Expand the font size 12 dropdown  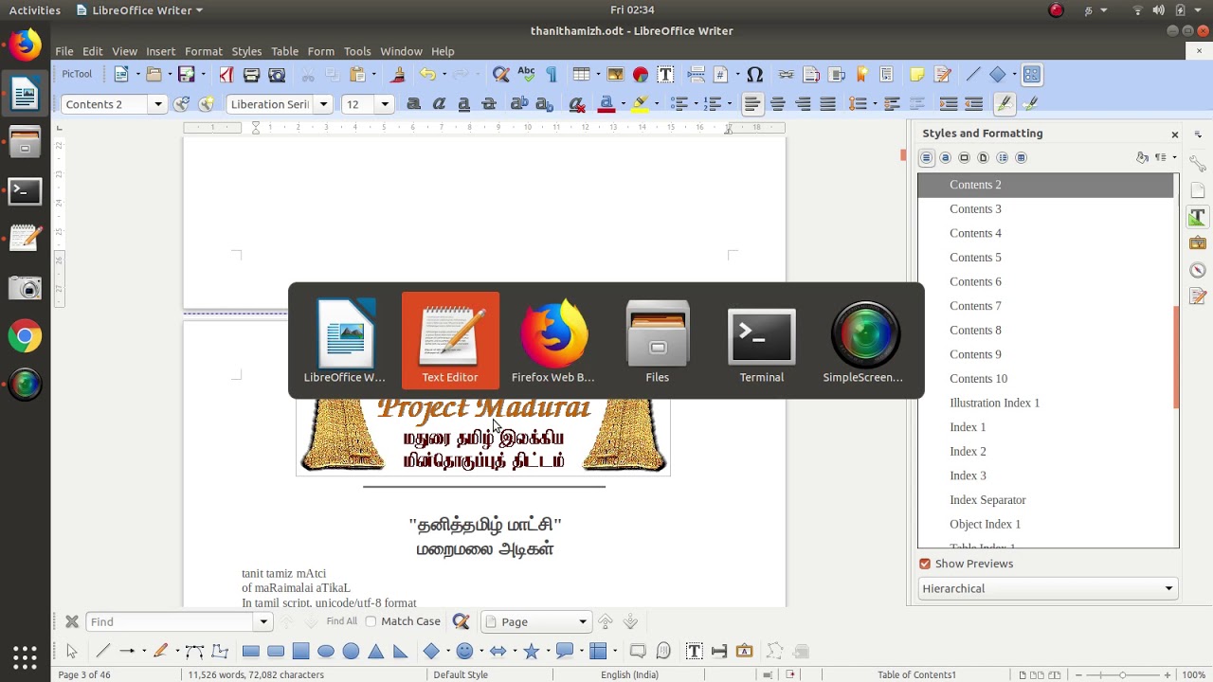pyautogui.click(x=385, y=104)
